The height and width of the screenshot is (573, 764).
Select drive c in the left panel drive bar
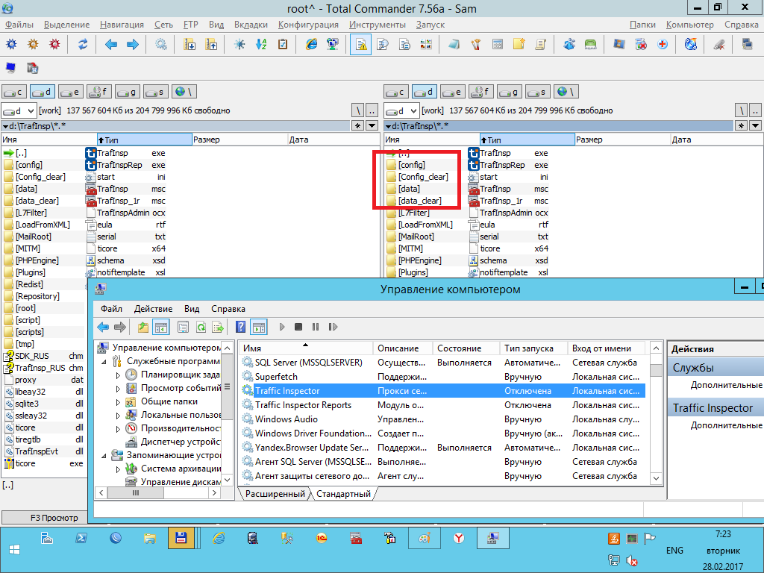coord(14,92)
